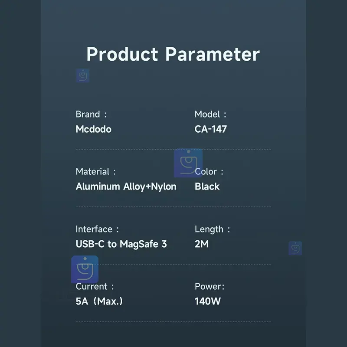347x347 pixels.
Task: Select the USB-C to MagSafe 3 text
Action: (121, 244)
